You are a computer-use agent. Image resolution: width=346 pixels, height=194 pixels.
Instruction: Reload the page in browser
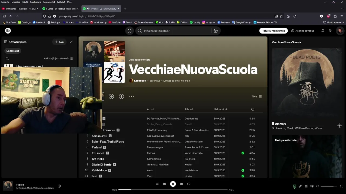[x=295, y=16]
